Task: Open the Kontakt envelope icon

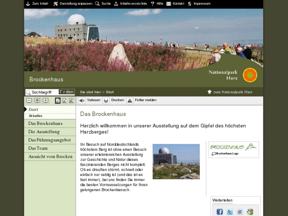Action: click(169, 4)
